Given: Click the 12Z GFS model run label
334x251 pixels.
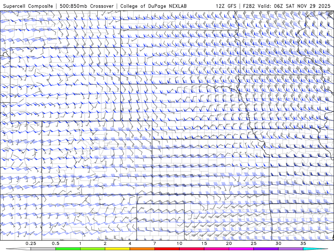Looking at the screenshot, I should 226,6.
